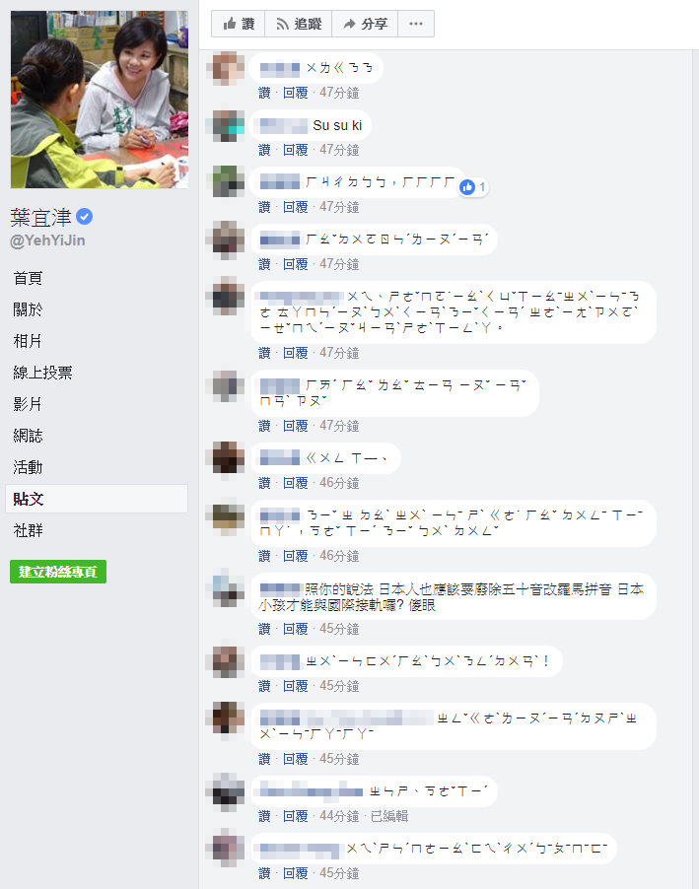Click the like reaction count bubble
This screenshot has height=889, width=699.
point(474,187)
